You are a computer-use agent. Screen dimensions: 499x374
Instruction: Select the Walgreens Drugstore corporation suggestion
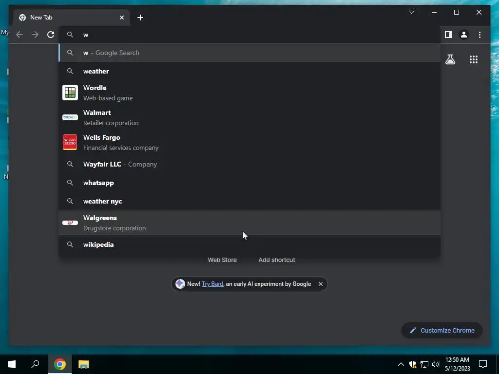[x=249, y=223]
